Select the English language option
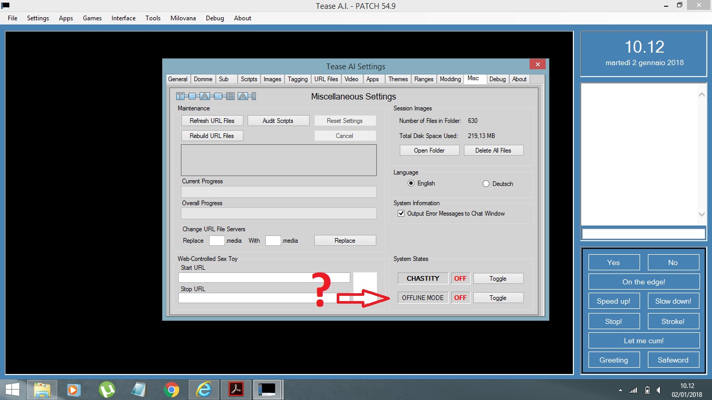The image size is (712, 400). pyautogui.click(x=422, y=183)
